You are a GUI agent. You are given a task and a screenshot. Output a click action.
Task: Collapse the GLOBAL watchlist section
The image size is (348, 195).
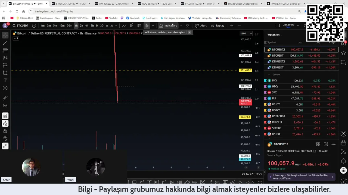269,74
